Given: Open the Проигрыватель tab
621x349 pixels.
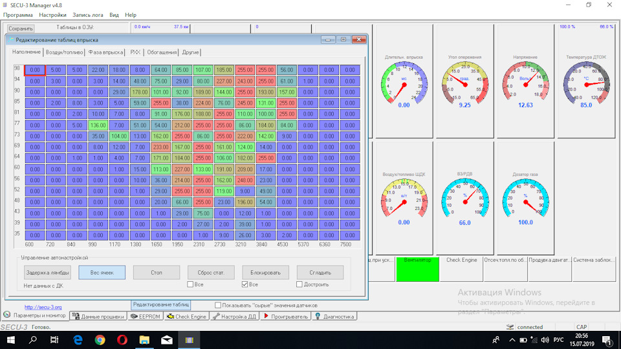Looking at the screenshot, I should click(285, 317).
